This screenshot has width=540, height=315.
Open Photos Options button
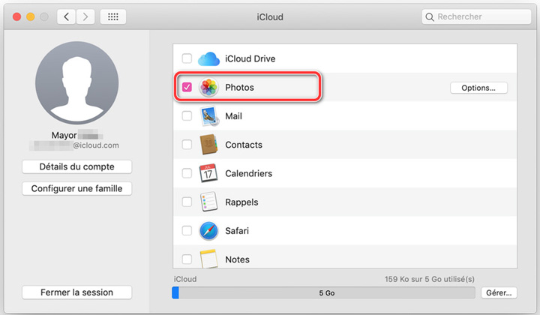click(x=478, y=88)
